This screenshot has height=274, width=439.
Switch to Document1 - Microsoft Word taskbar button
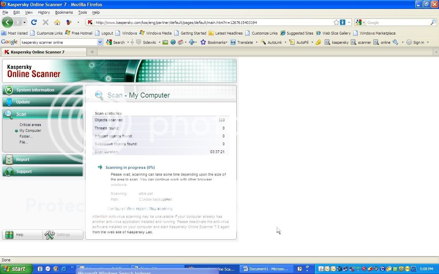(266, 269)
